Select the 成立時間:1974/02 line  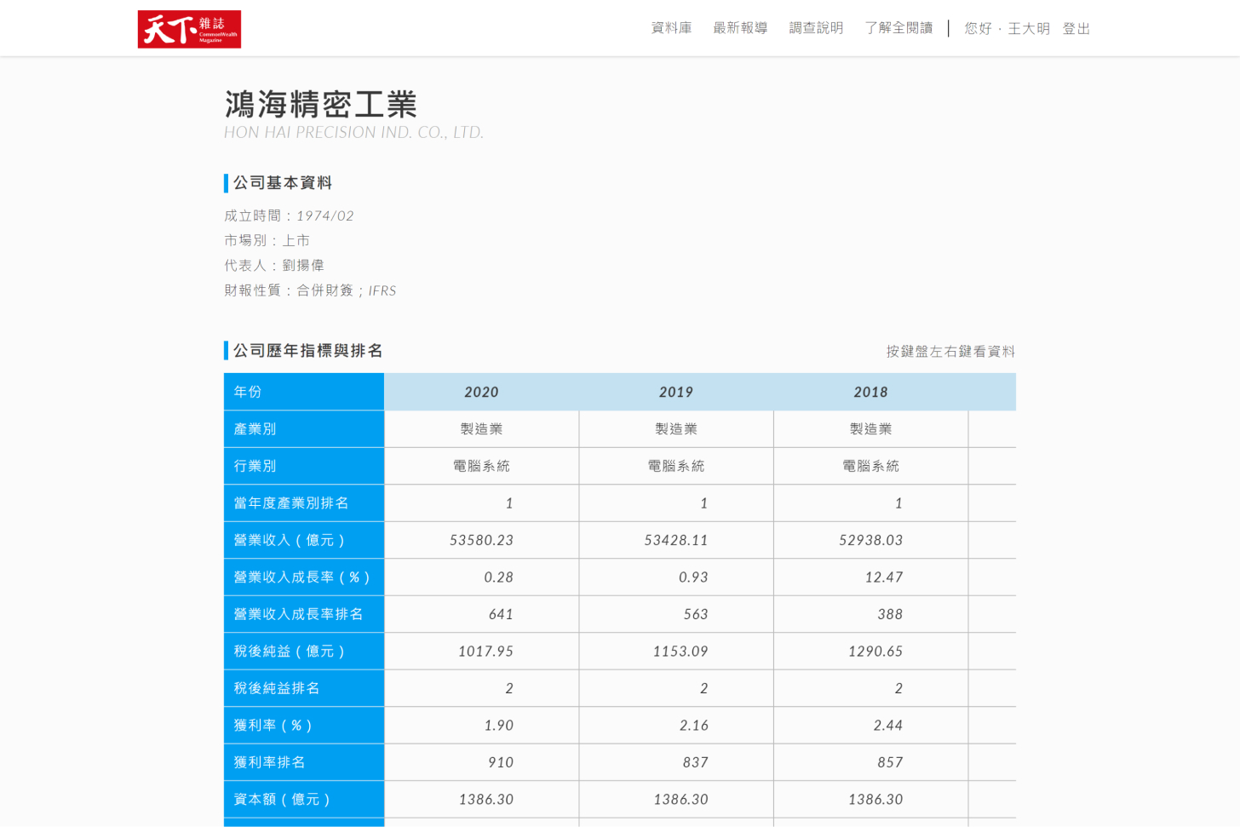pos(289,216)
